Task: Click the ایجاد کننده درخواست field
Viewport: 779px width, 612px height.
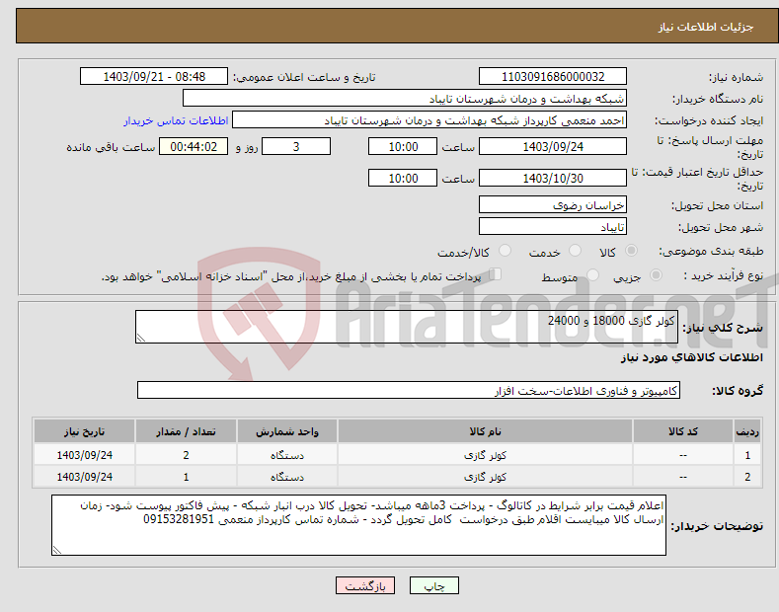Action: pos(429,119)
